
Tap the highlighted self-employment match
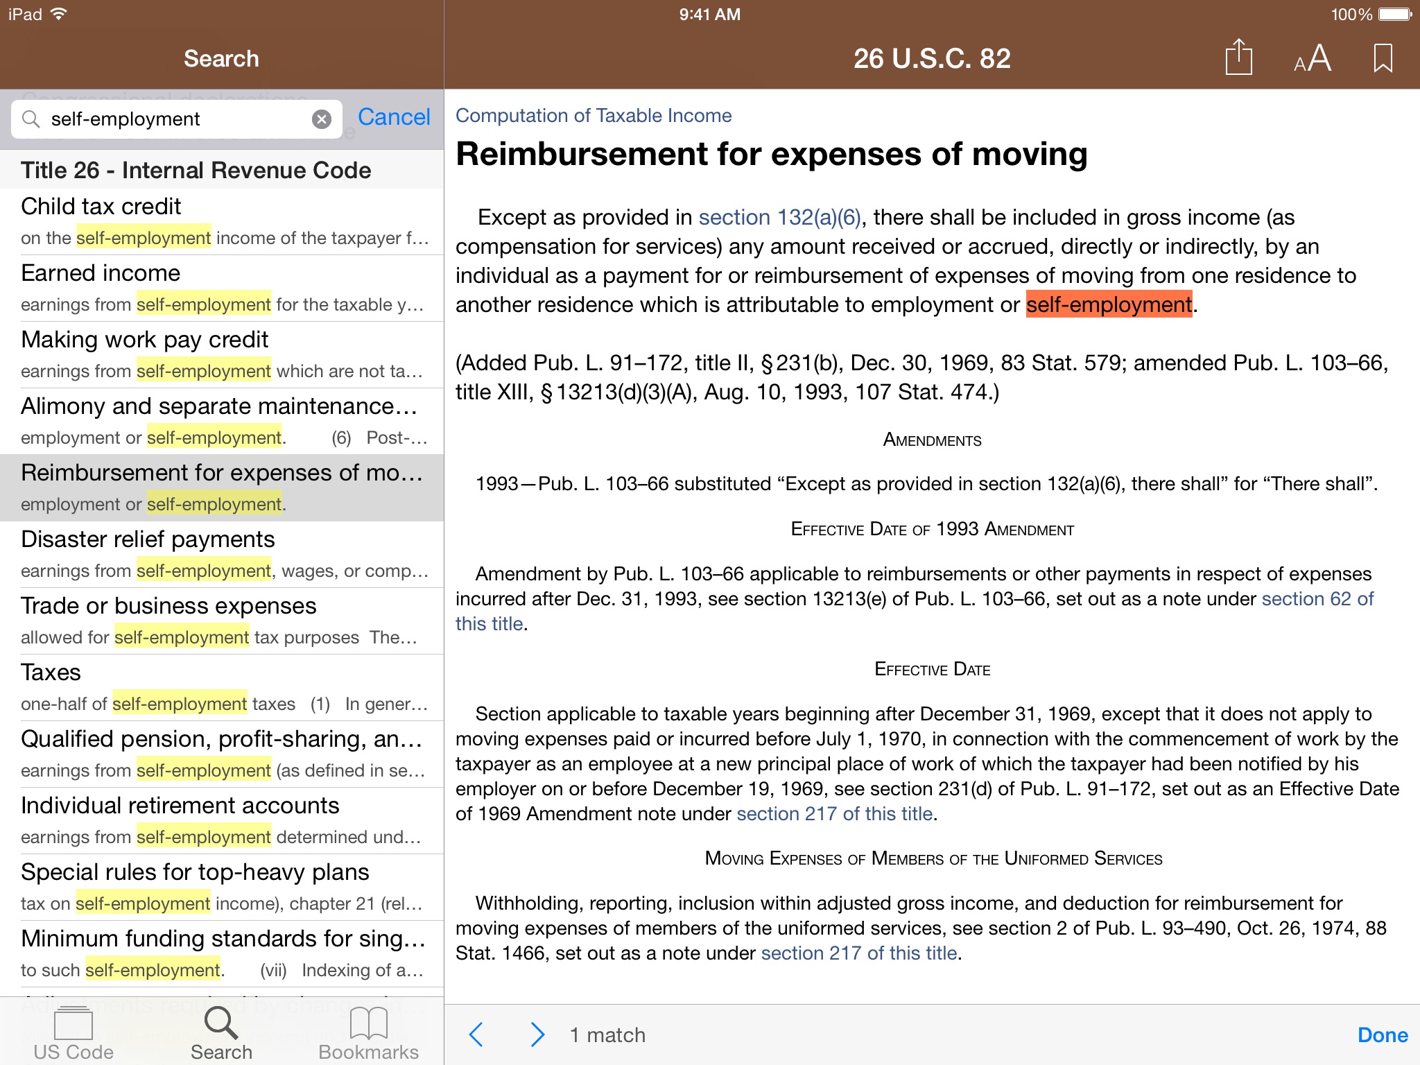(1109, 305)
